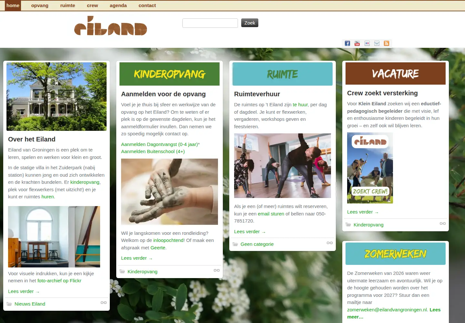The image size is (465, 323).
Task: Click the Zomerweken teal banner
Action: coord(396,254)
